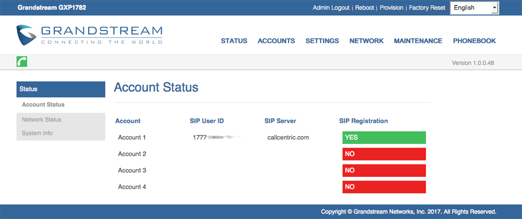This screenshot has width=522, height=219.
Task: Click the Grandstream copyright footer text
Action: point(408,212)
